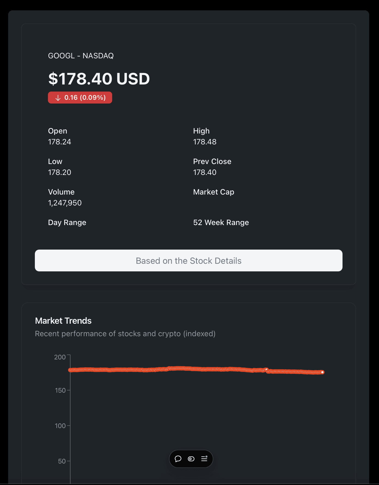379x485 pixels.
Task: Switch to the Market Trends section
Action: click(63, 321)
